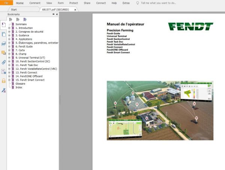Expand the 13. Fendt Connect bookmark

click(9, 72)
